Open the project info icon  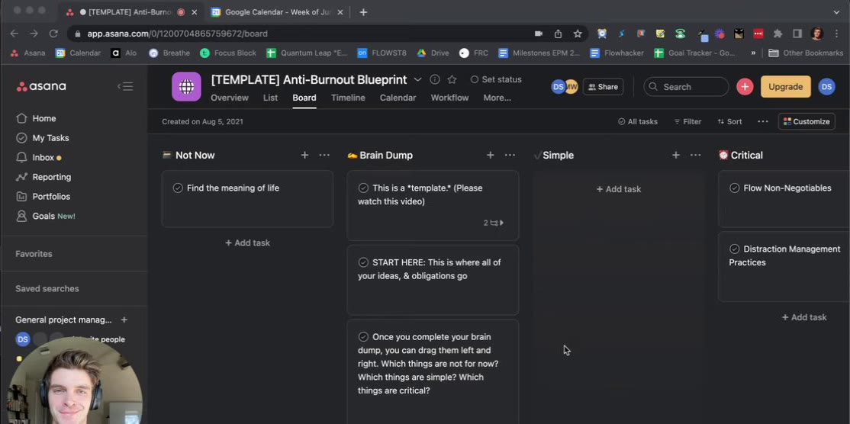(435, 79)
